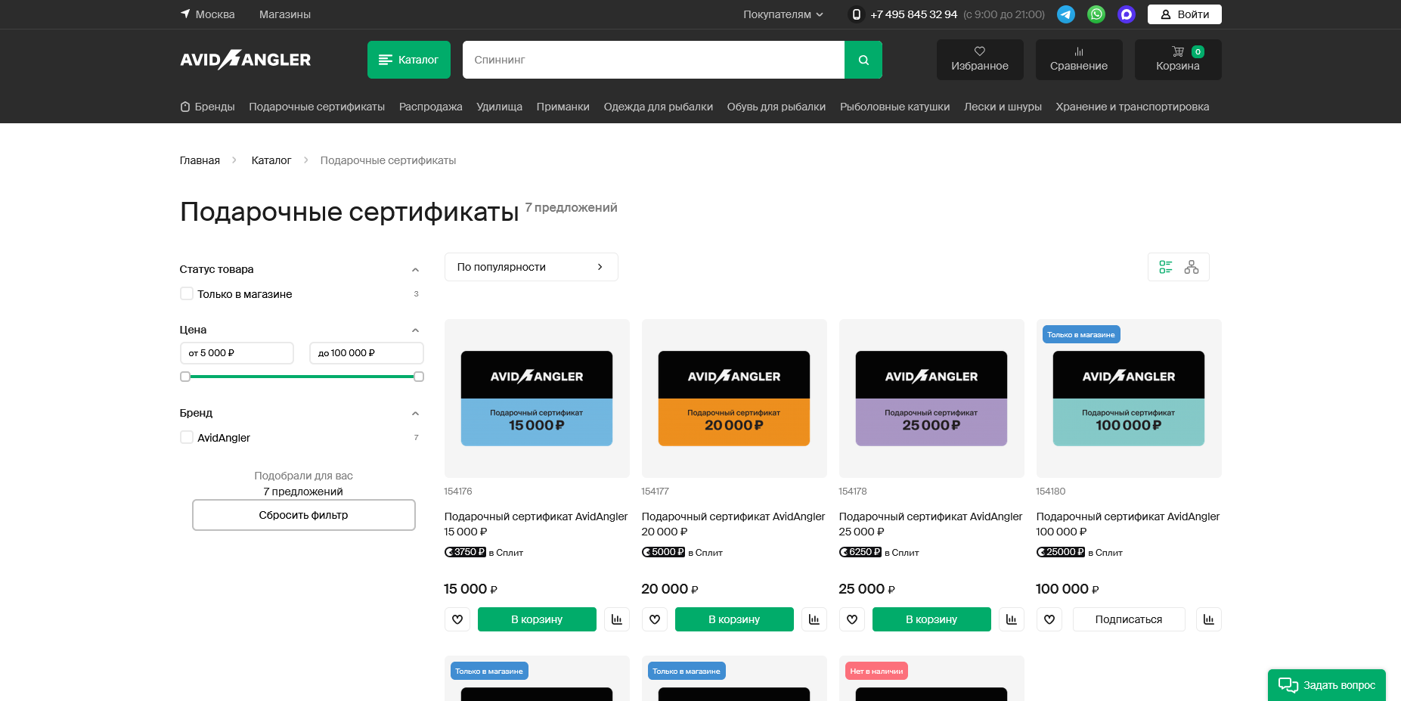Click Подписаться for 100 000 ₽ certificate
Screen dimensions: 1401x701
[x=1129, y=619]
